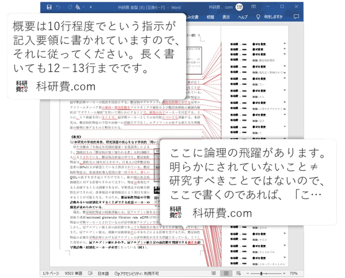Screen dimensions: 345x278
Task: Undo the last action in title bar
Action: click(x=58, y=7)
